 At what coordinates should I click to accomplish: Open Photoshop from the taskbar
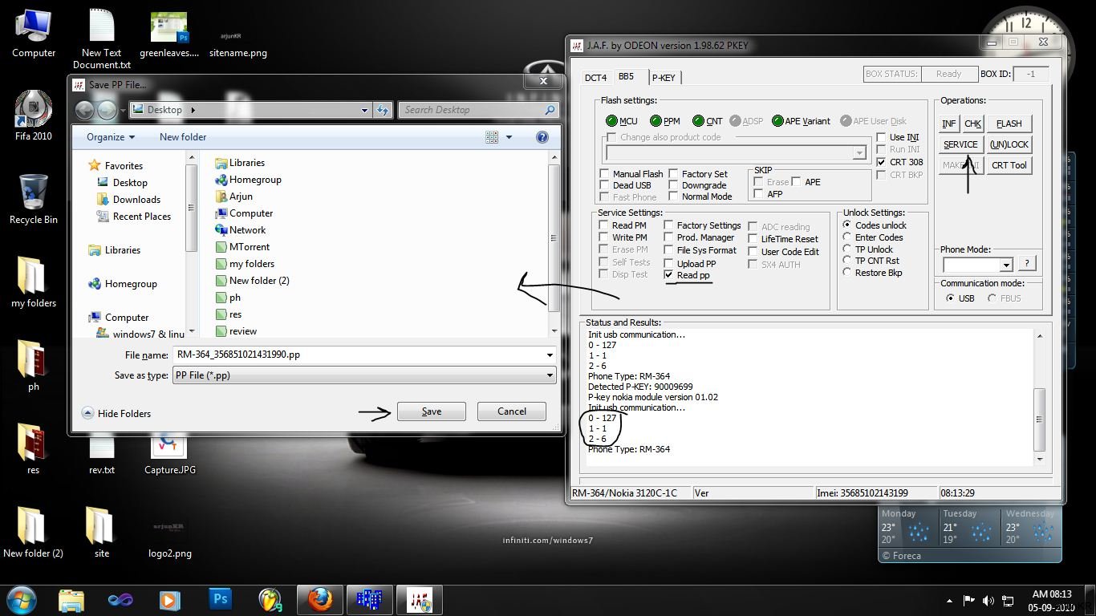coord(219,599)
